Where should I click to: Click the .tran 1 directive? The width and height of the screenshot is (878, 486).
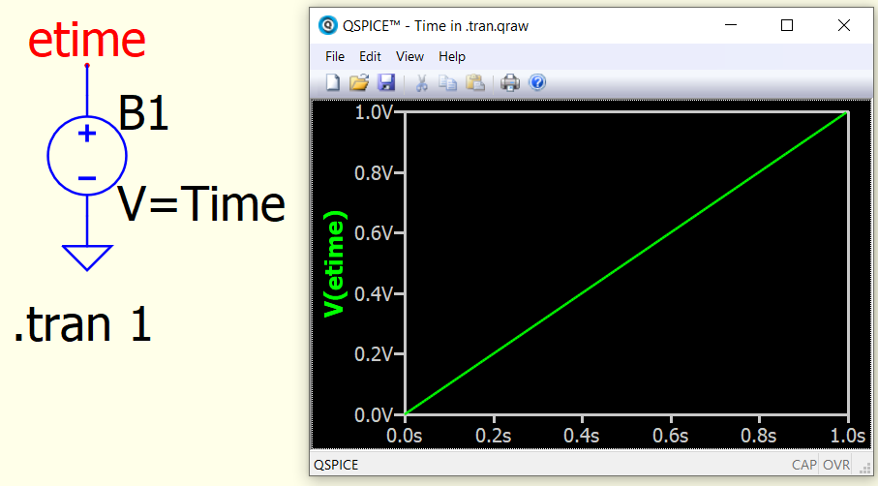pos(83,324)
